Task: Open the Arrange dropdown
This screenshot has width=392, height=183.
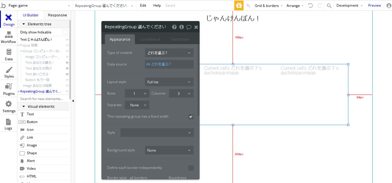Action: click(295, 6)
